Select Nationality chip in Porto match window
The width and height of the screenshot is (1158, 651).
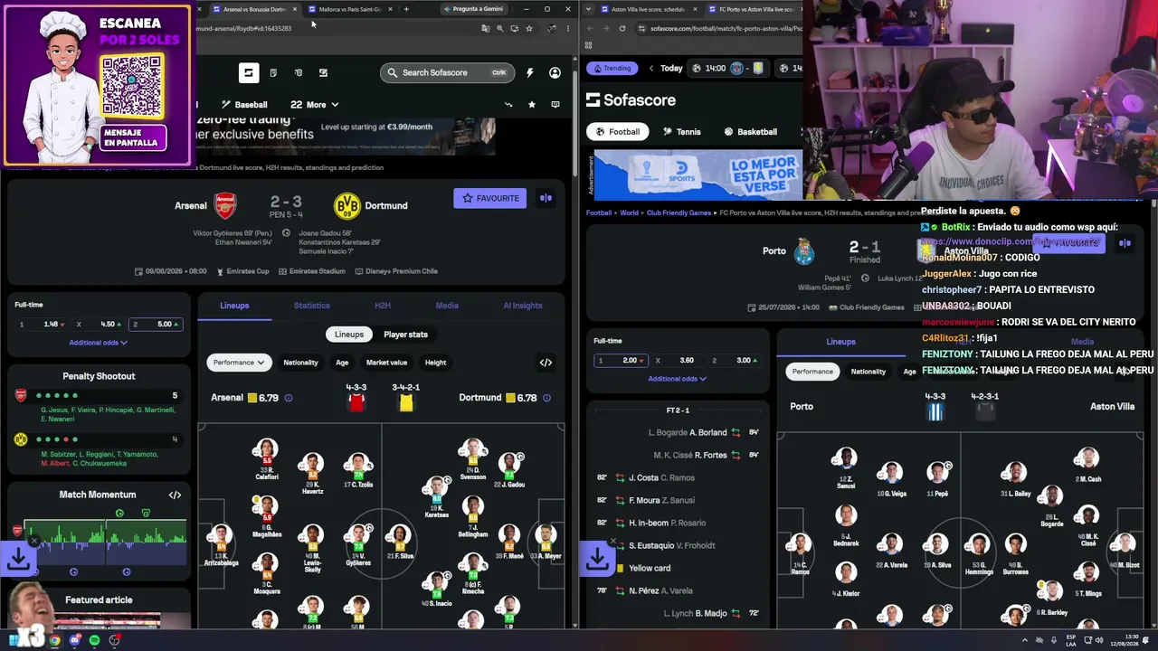pyautogui.click(x=868, y=372)
